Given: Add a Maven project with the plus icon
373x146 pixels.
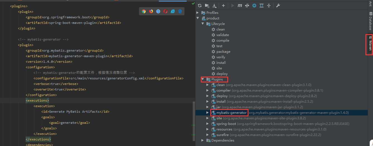Looking at the screenshot, I should click(223, 5).
